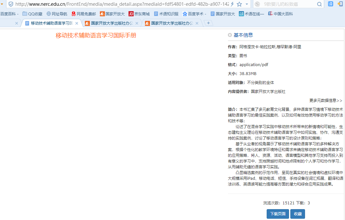Click the 收藏 button
This screenshot has height=220, width=345.
pyautogui.click(x=298, y=214)
